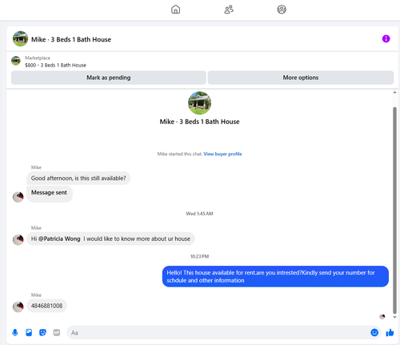The width and height of the screenshot is (400, 345).
Task: Open the Friends/People icon in top bar
Action: point(229,10)
